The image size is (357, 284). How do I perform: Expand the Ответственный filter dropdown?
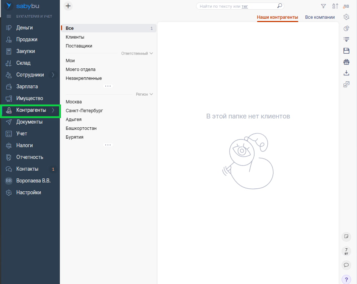click(x=137, y=53)
